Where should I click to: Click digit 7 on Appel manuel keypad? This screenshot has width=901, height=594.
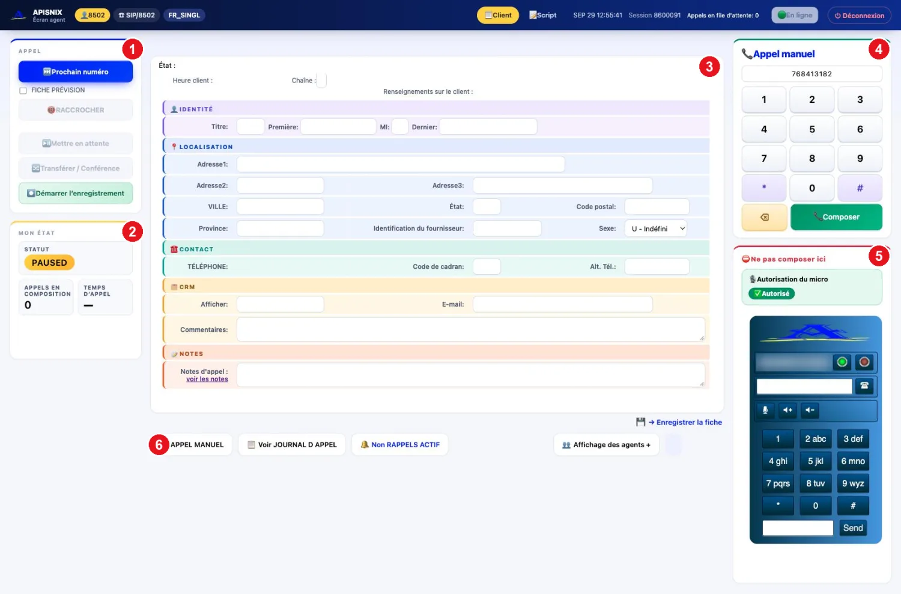pos(764,158)
